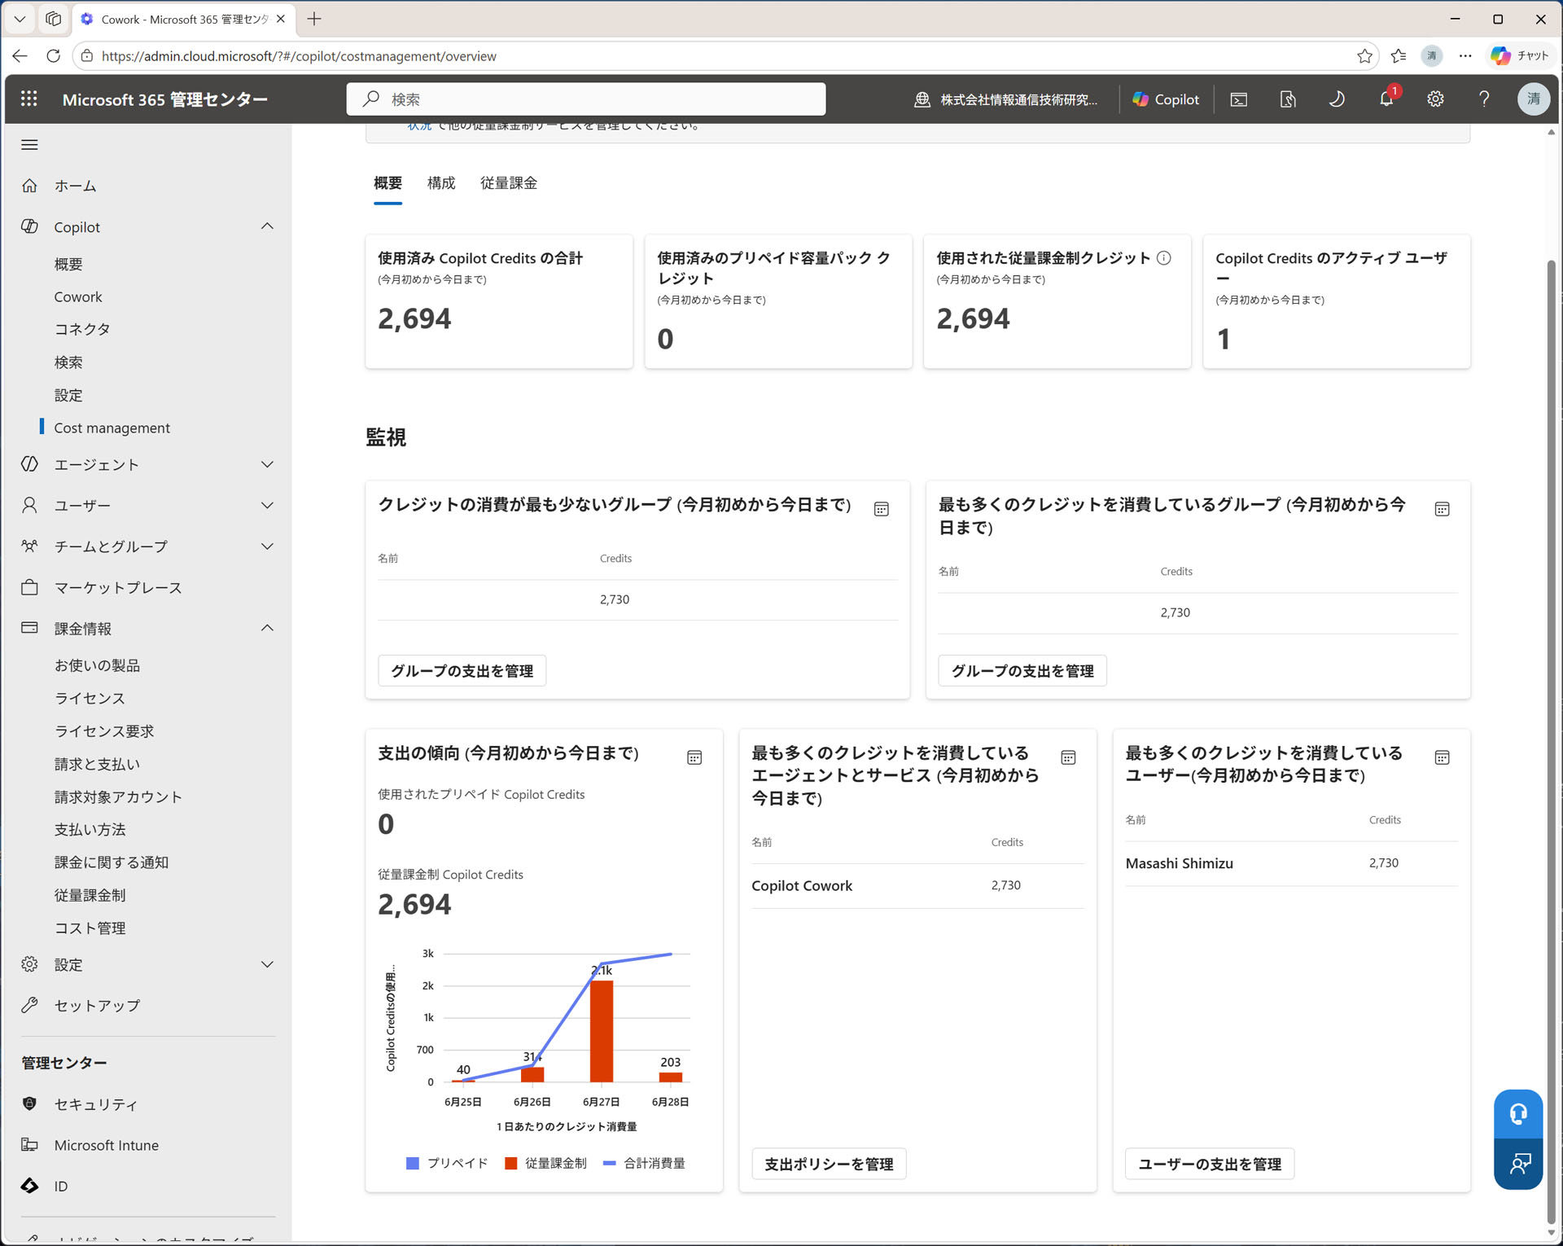
Task: Open help question mark icon
Action: click(1484, 99)
